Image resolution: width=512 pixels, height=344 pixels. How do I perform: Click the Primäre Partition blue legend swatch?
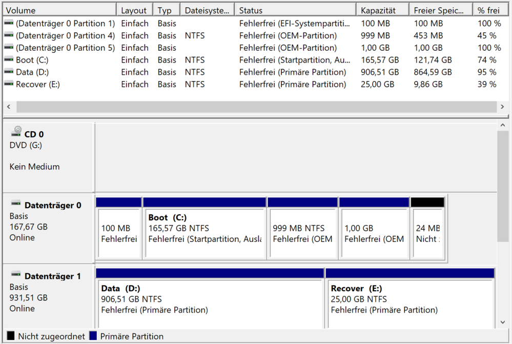click(x=93, y=336)
